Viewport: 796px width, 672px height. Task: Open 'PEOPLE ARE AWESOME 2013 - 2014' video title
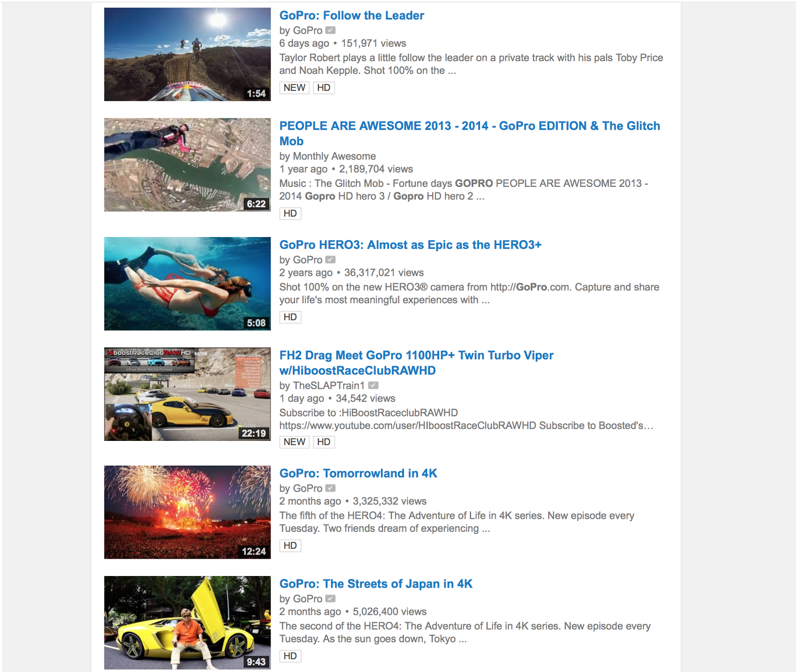pos(470,133)
